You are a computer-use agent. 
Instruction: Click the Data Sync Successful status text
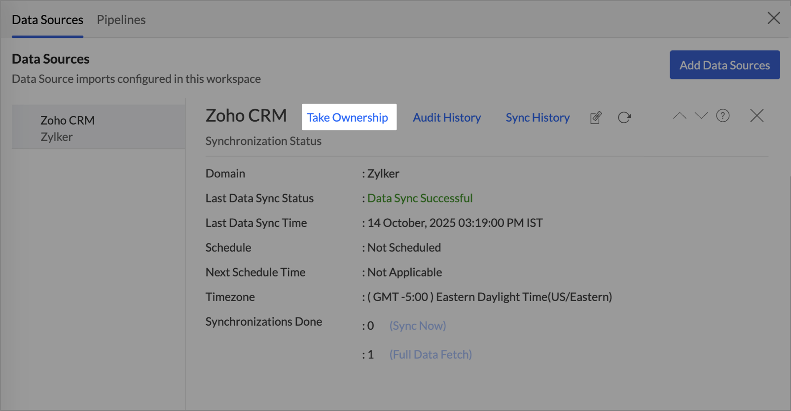pyautogui.click(x=420, y=198)
